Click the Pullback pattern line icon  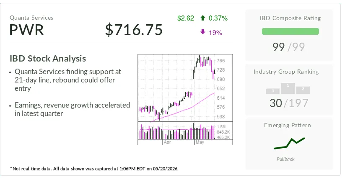coord(289,144)
